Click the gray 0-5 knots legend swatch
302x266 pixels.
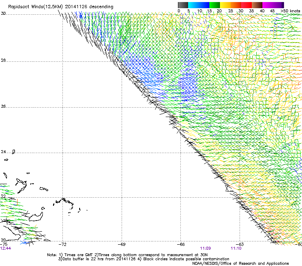(183, 5)
